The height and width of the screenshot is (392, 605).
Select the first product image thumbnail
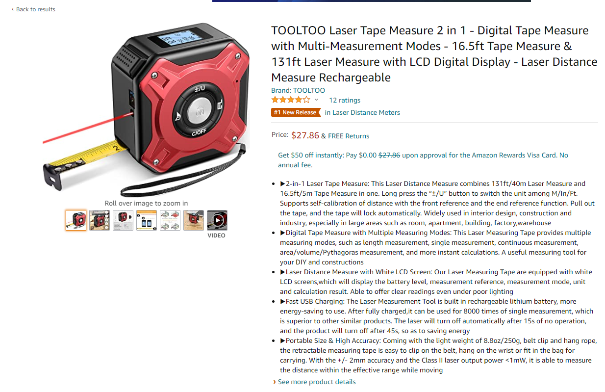point(76,220)
